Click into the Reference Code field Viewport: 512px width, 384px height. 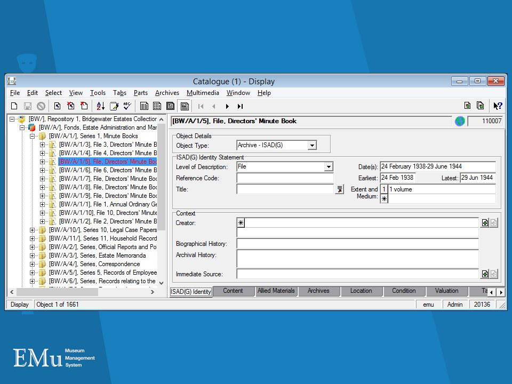coord(285,178)
